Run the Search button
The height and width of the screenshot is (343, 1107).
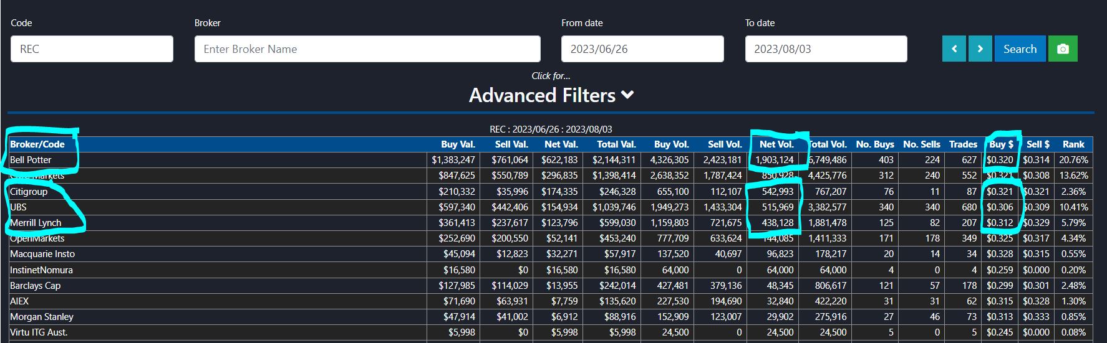coord(1020,49)
